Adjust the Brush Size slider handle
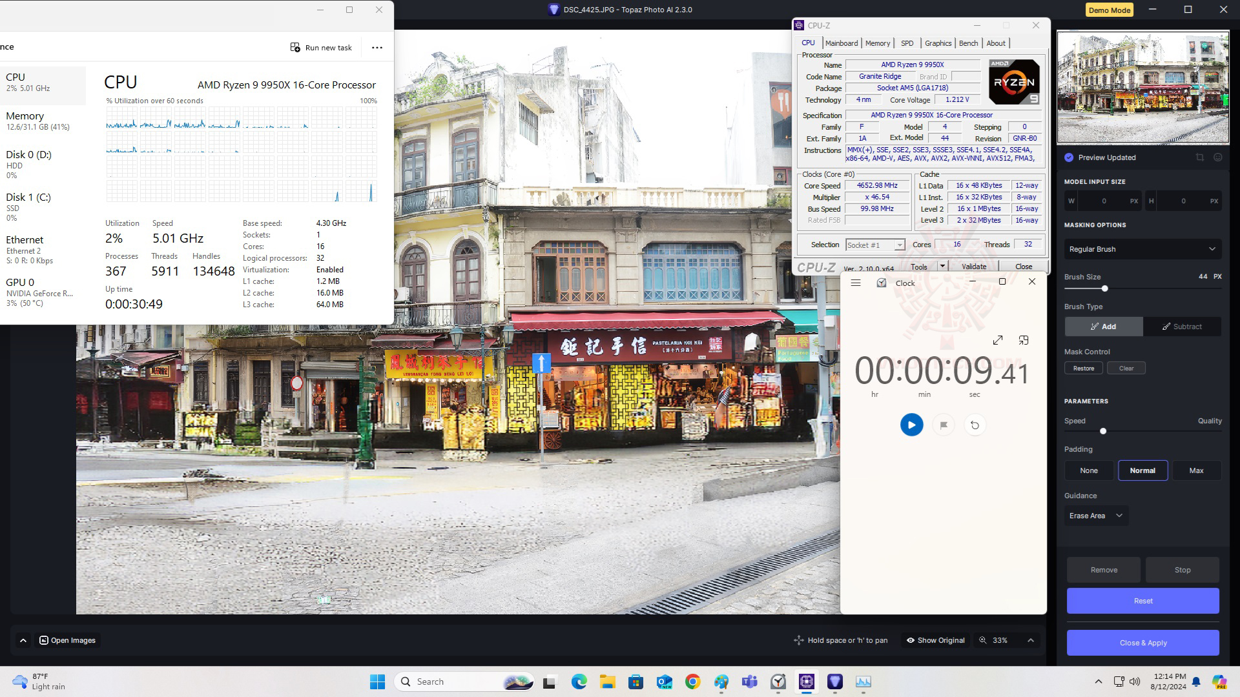Image resolution: width=1240 pixels, height=697 pixels. pyautogui.click(x=1104, y=288)
